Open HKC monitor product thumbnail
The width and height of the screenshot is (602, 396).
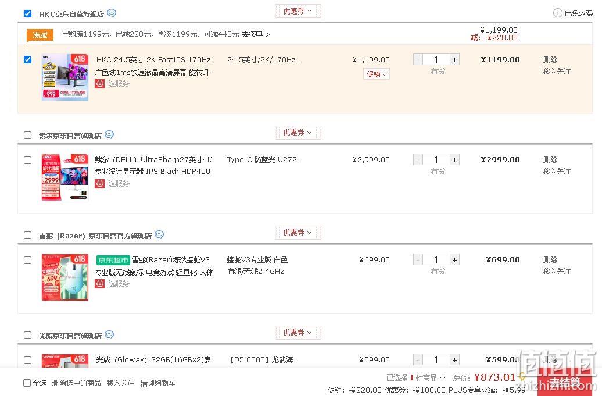65,77
